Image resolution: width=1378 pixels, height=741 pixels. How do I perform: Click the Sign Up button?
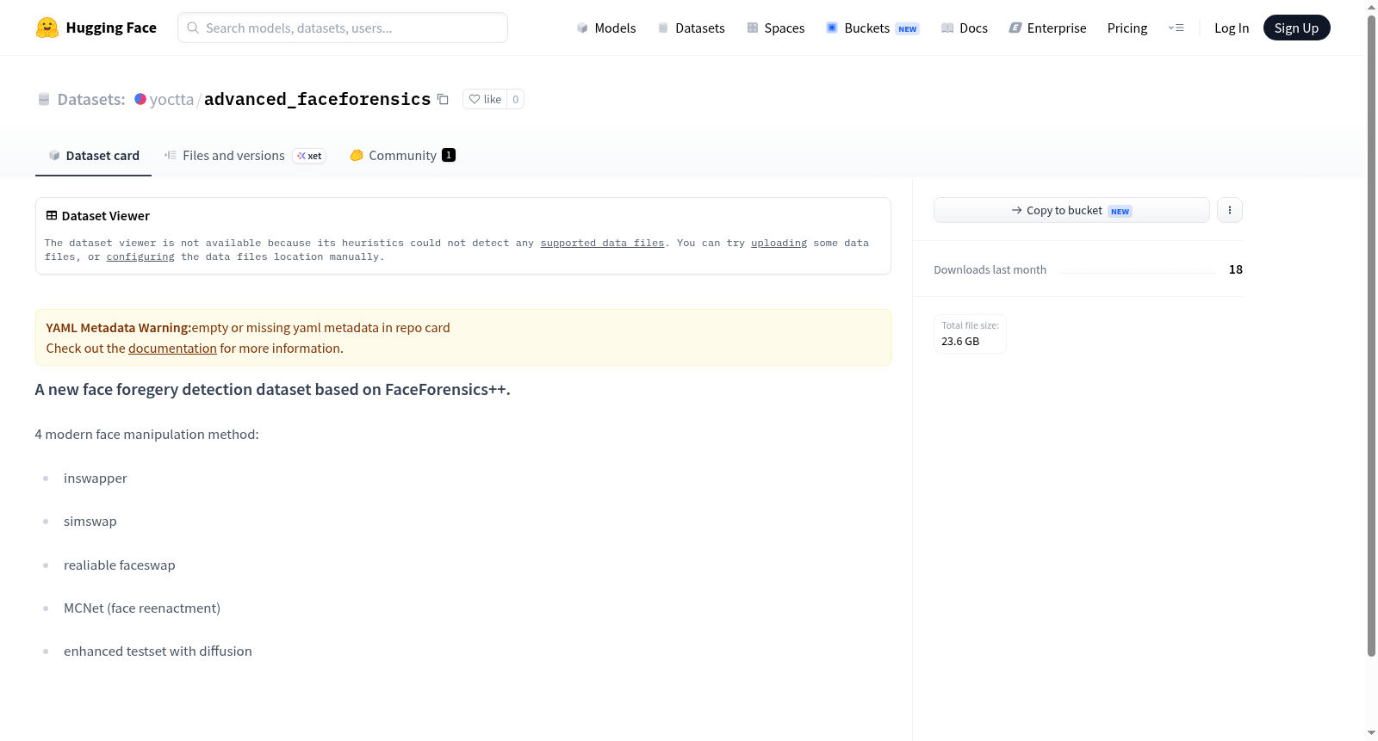1296,28
